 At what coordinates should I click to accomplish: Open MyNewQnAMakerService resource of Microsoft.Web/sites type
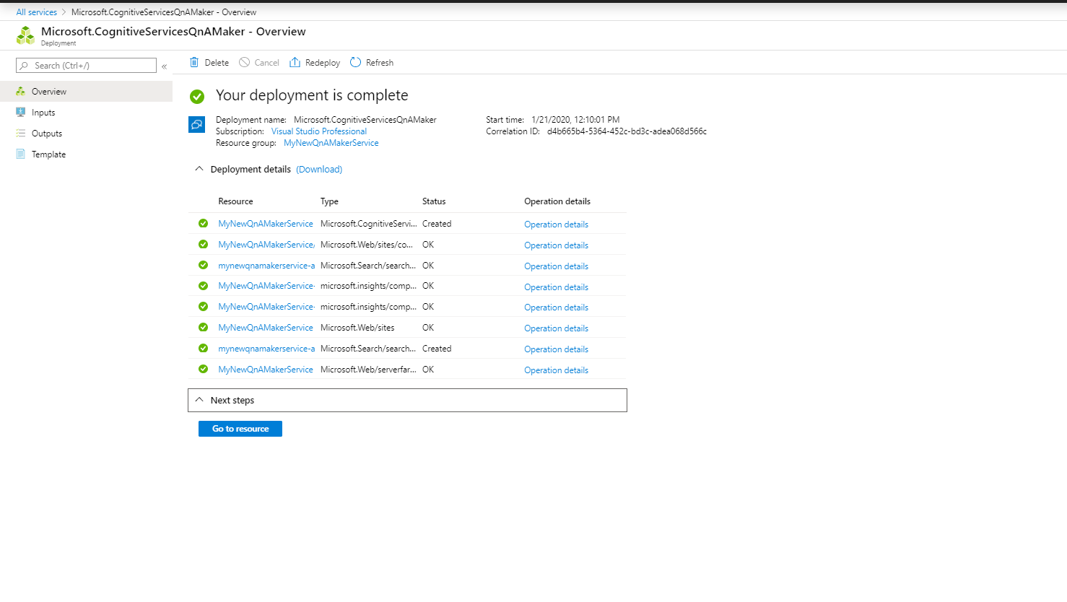pyautogui.click(x=266, y=328)
